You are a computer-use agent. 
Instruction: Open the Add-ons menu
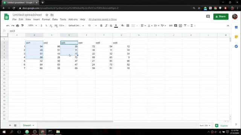[x=73, y=19]
